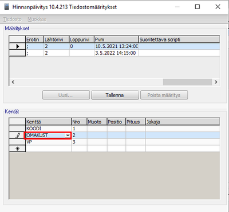The image size is (229, 212).
Task: Click the pencil edit row indicator
Action: pos(17,135)
